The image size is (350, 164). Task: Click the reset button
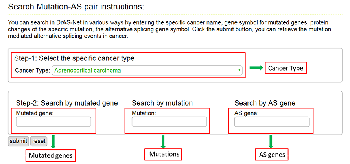(39, 141)
